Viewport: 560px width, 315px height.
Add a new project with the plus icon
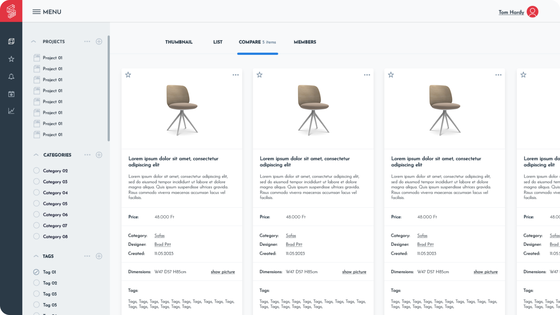(99, 41)
